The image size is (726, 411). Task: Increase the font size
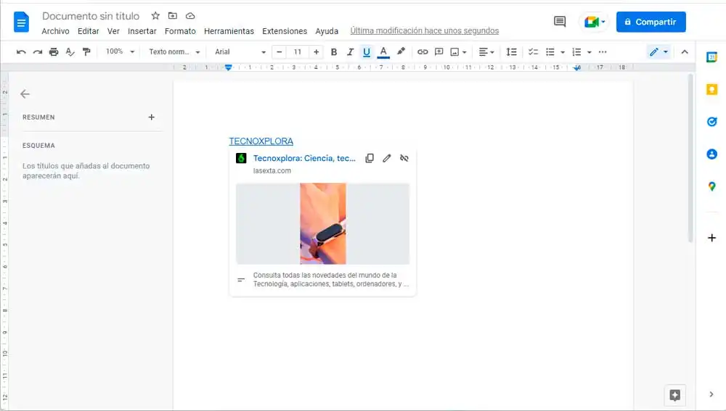click(317, 51)
